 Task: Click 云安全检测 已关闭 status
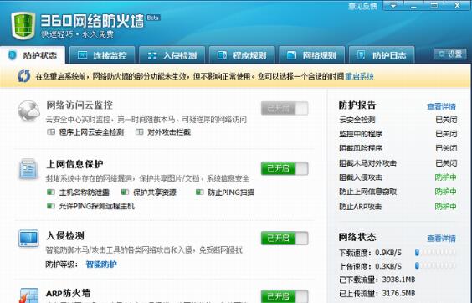(446, 120)
